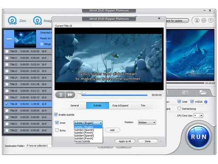Image resolution: width=218 pixels, height=164 pixels.
Task: Click the nVIDIA info icon
Action: click(206, 102)
